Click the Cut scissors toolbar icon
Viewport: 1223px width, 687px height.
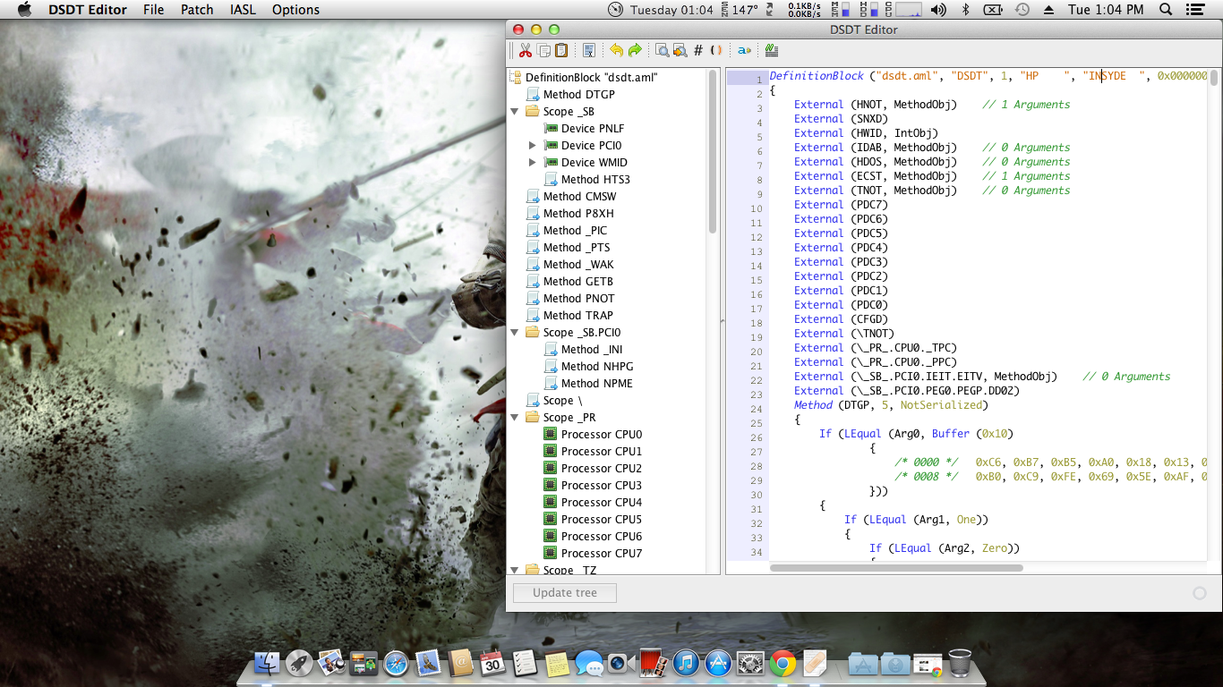point(526,50)
